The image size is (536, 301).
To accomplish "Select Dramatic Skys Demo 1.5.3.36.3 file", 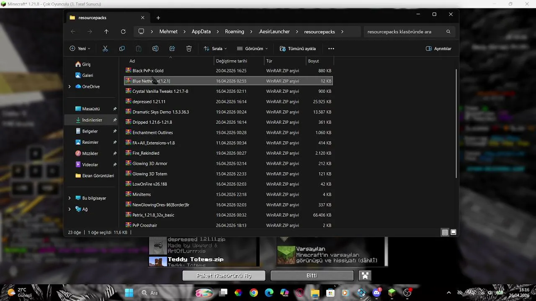I will pos(229,112).
